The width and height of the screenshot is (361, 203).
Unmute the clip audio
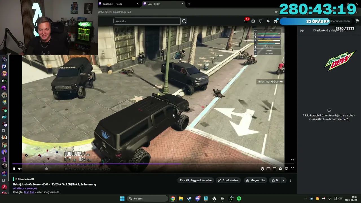click(x=20, y=169)
